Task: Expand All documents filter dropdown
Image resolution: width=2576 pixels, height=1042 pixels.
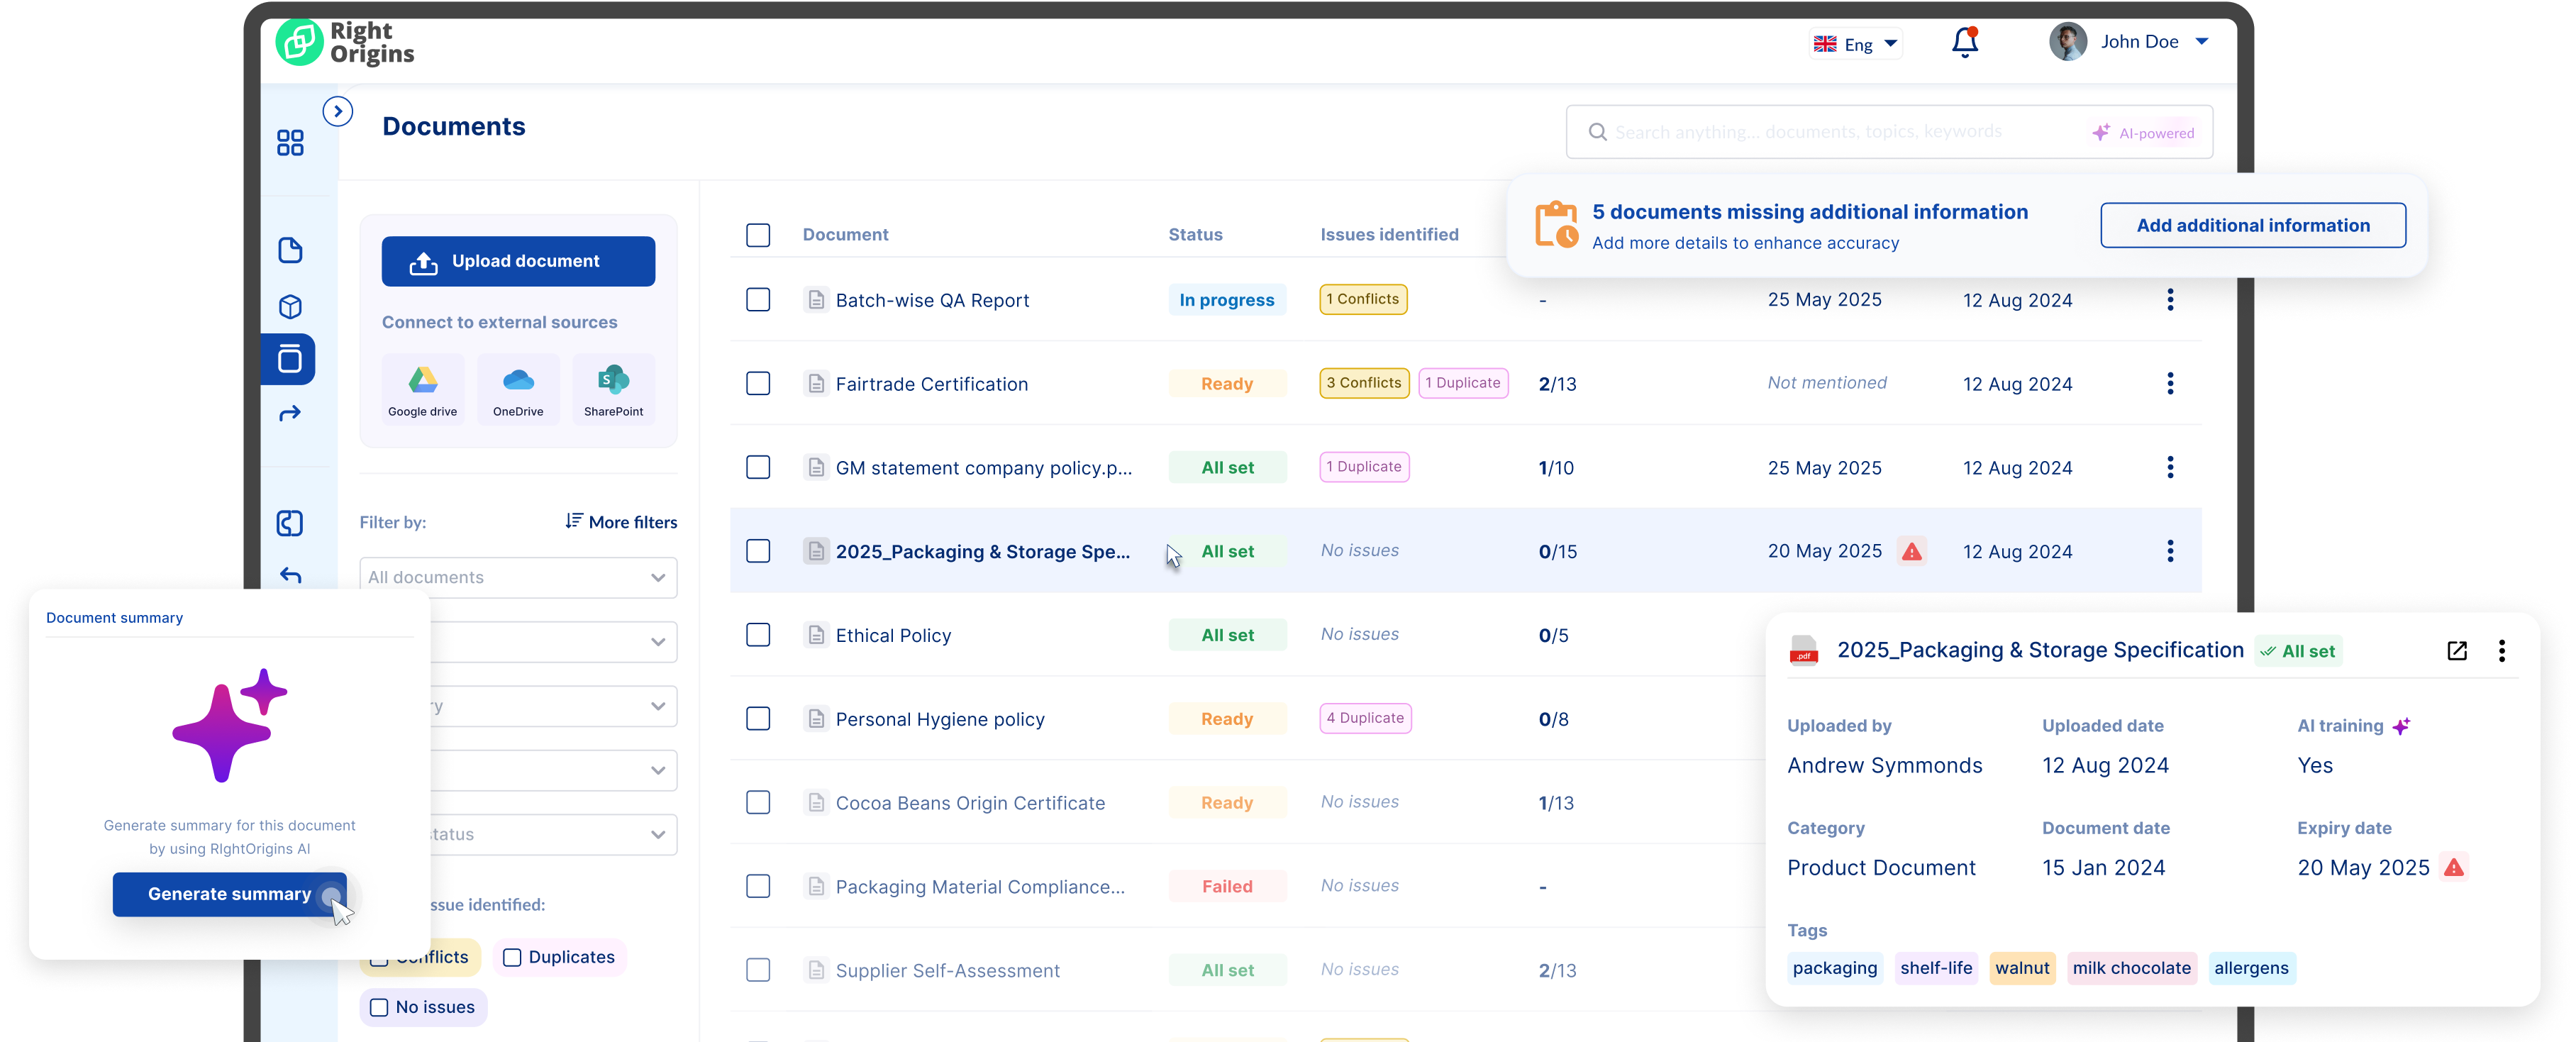Action: 518,577
